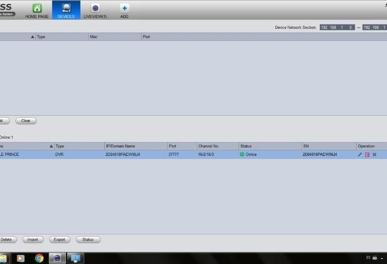Switch to the LIVEVIEW(1) tab
The width and height of the screenshot is (387, 264).
pos(95,10)
